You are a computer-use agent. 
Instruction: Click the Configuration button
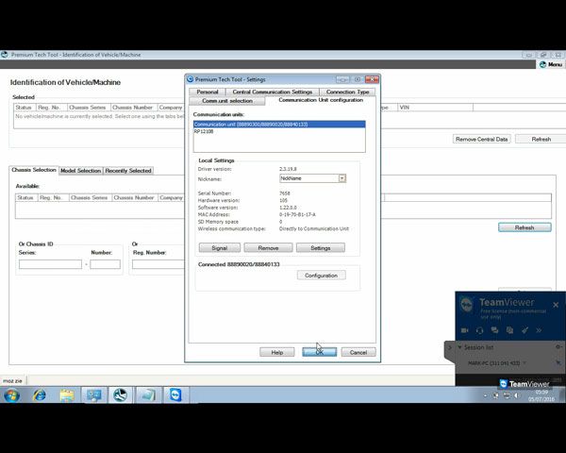point(321,276)
